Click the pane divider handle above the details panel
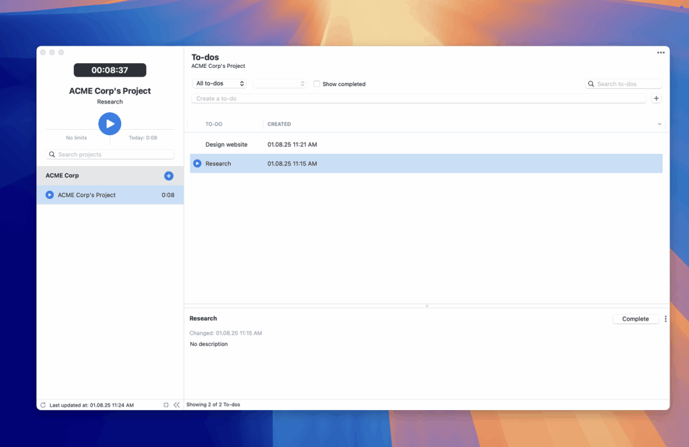 [x=427, y=306]
